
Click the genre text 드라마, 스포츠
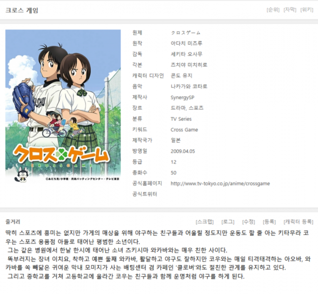coord(187,108)
